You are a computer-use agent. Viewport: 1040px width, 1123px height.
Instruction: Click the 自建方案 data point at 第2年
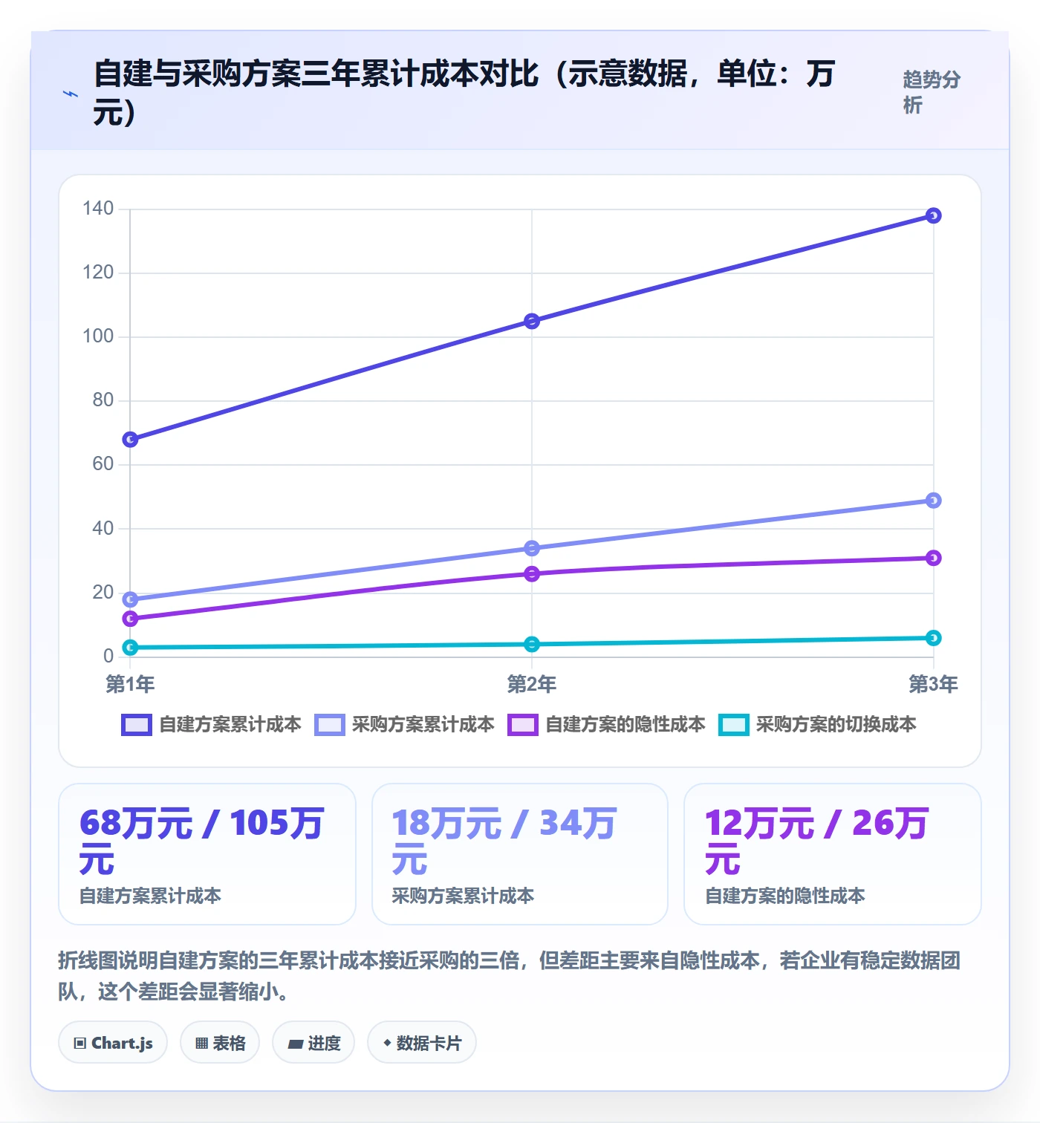[x=532, y=321]
